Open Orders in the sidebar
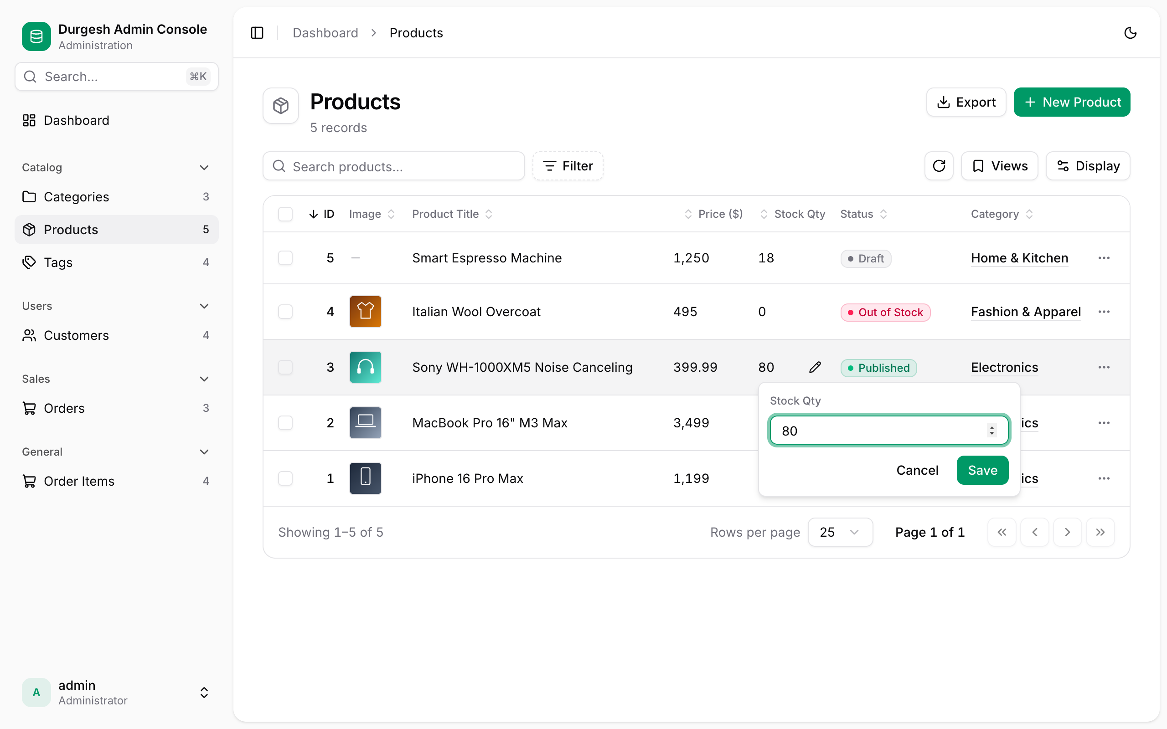Image resolution: width=1167 pixels, height=729 pixels. (116, 408)
